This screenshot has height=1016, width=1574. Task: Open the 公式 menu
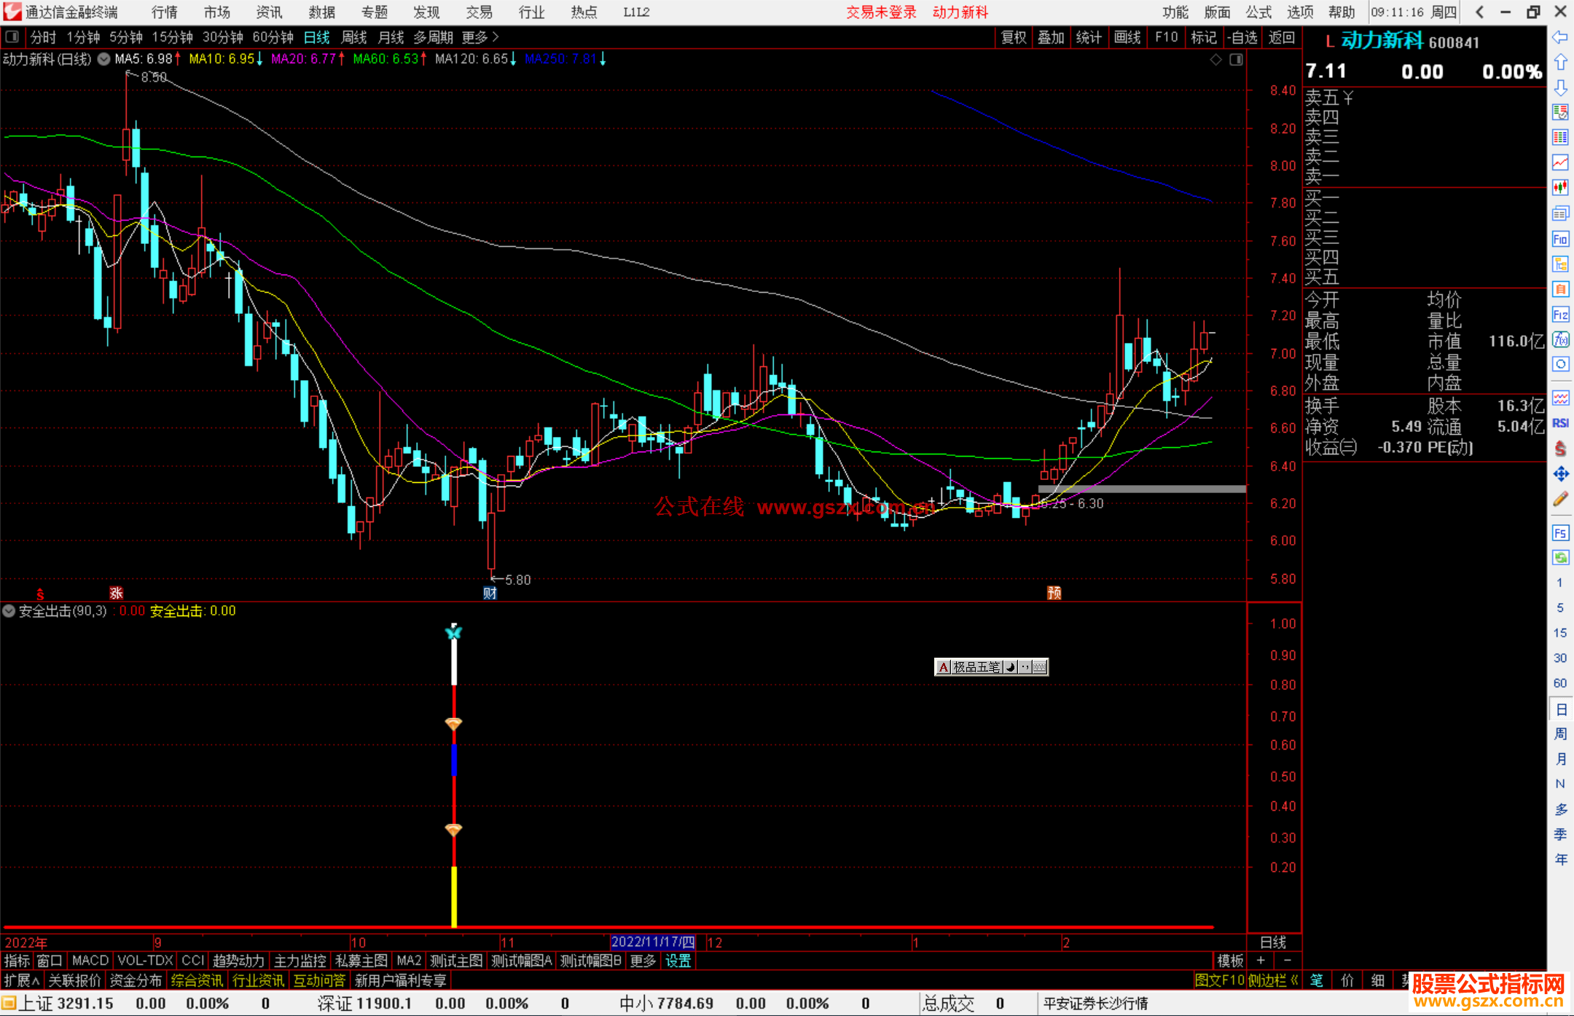[1258, 12]
